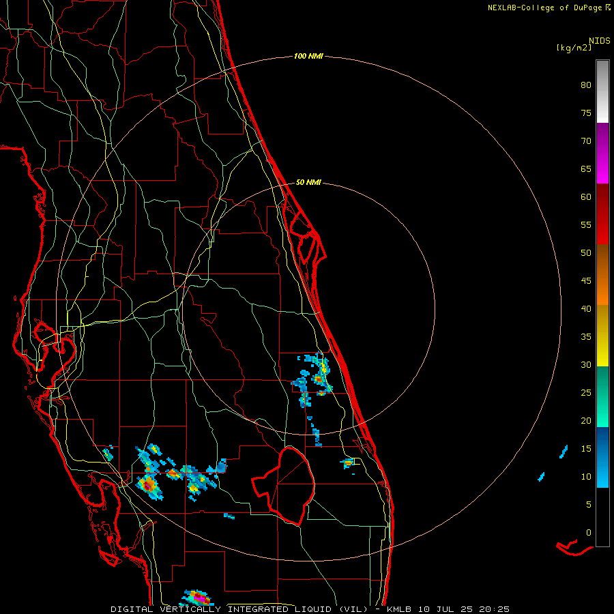The image size is (614, 614).
Task: Click the scale value 45
Action: (x=586, y=281)
